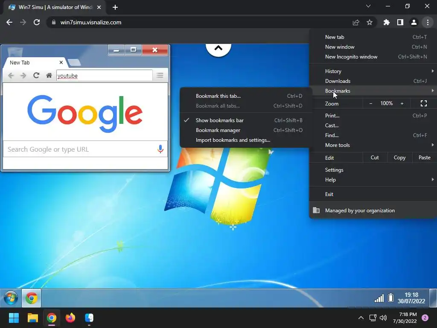The height and width of the screenshot is (328, 437).
Task: Open the tab search chevron
Action: (x=368, y=6)
